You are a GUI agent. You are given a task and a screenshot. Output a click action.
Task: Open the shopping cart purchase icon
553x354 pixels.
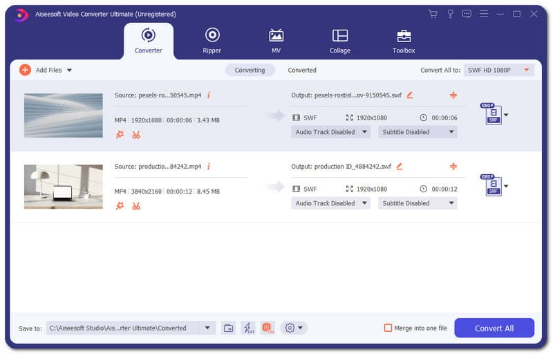[433, 14]
